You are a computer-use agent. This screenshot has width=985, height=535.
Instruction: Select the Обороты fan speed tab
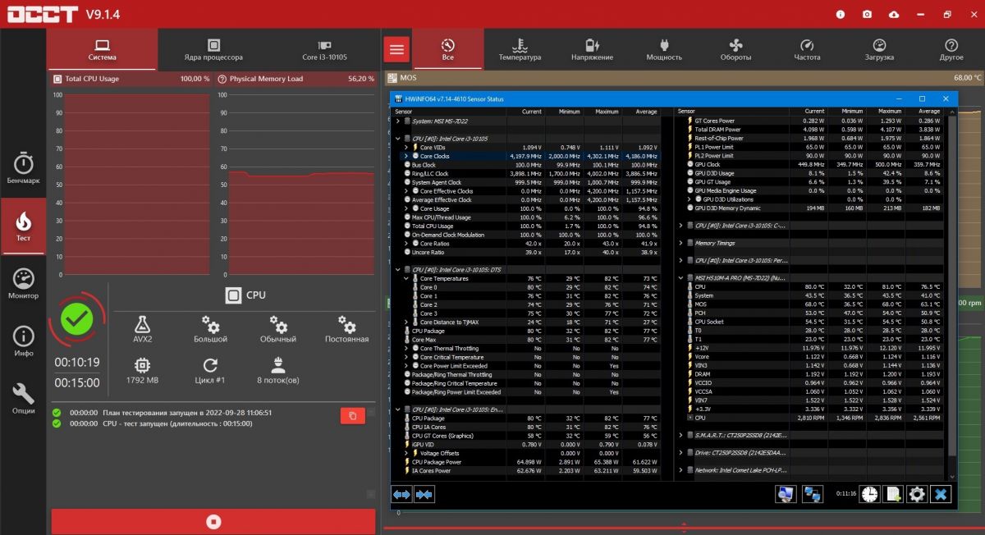click(735, 50)
